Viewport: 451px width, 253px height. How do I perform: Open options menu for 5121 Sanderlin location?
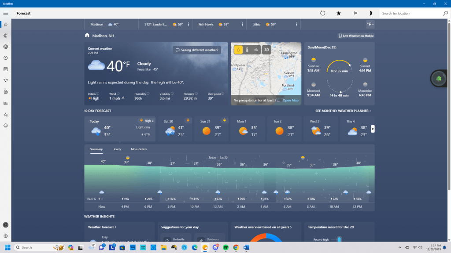[189, 25]
